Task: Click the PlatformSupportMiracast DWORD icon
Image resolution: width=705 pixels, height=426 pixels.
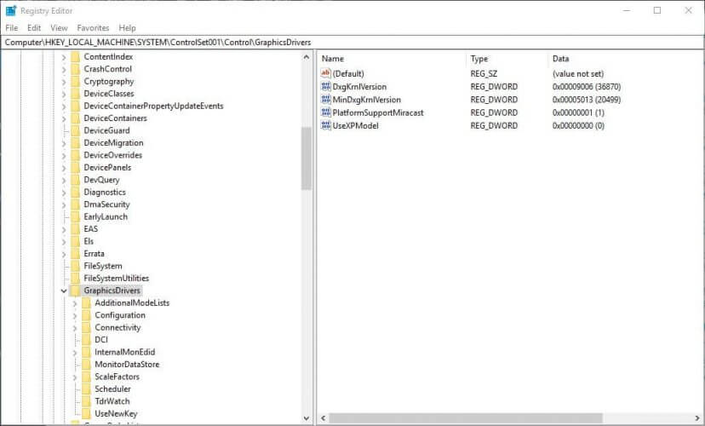Action: [x=325, y=112]
